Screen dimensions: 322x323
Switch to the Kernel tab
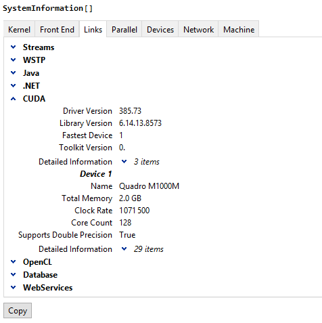point(19,29)
